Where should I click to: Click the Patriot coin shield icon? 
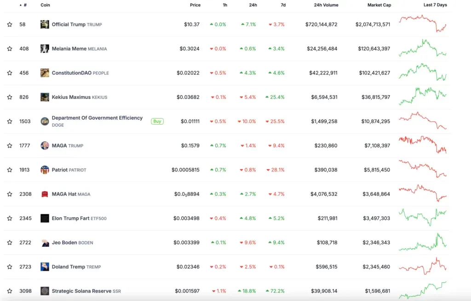point(45,170)
